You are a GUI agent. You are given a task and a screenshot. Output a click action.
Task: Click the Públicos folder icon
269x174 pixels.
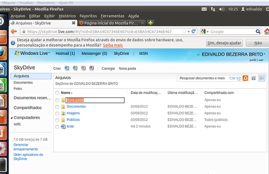(x=63, y=120)
